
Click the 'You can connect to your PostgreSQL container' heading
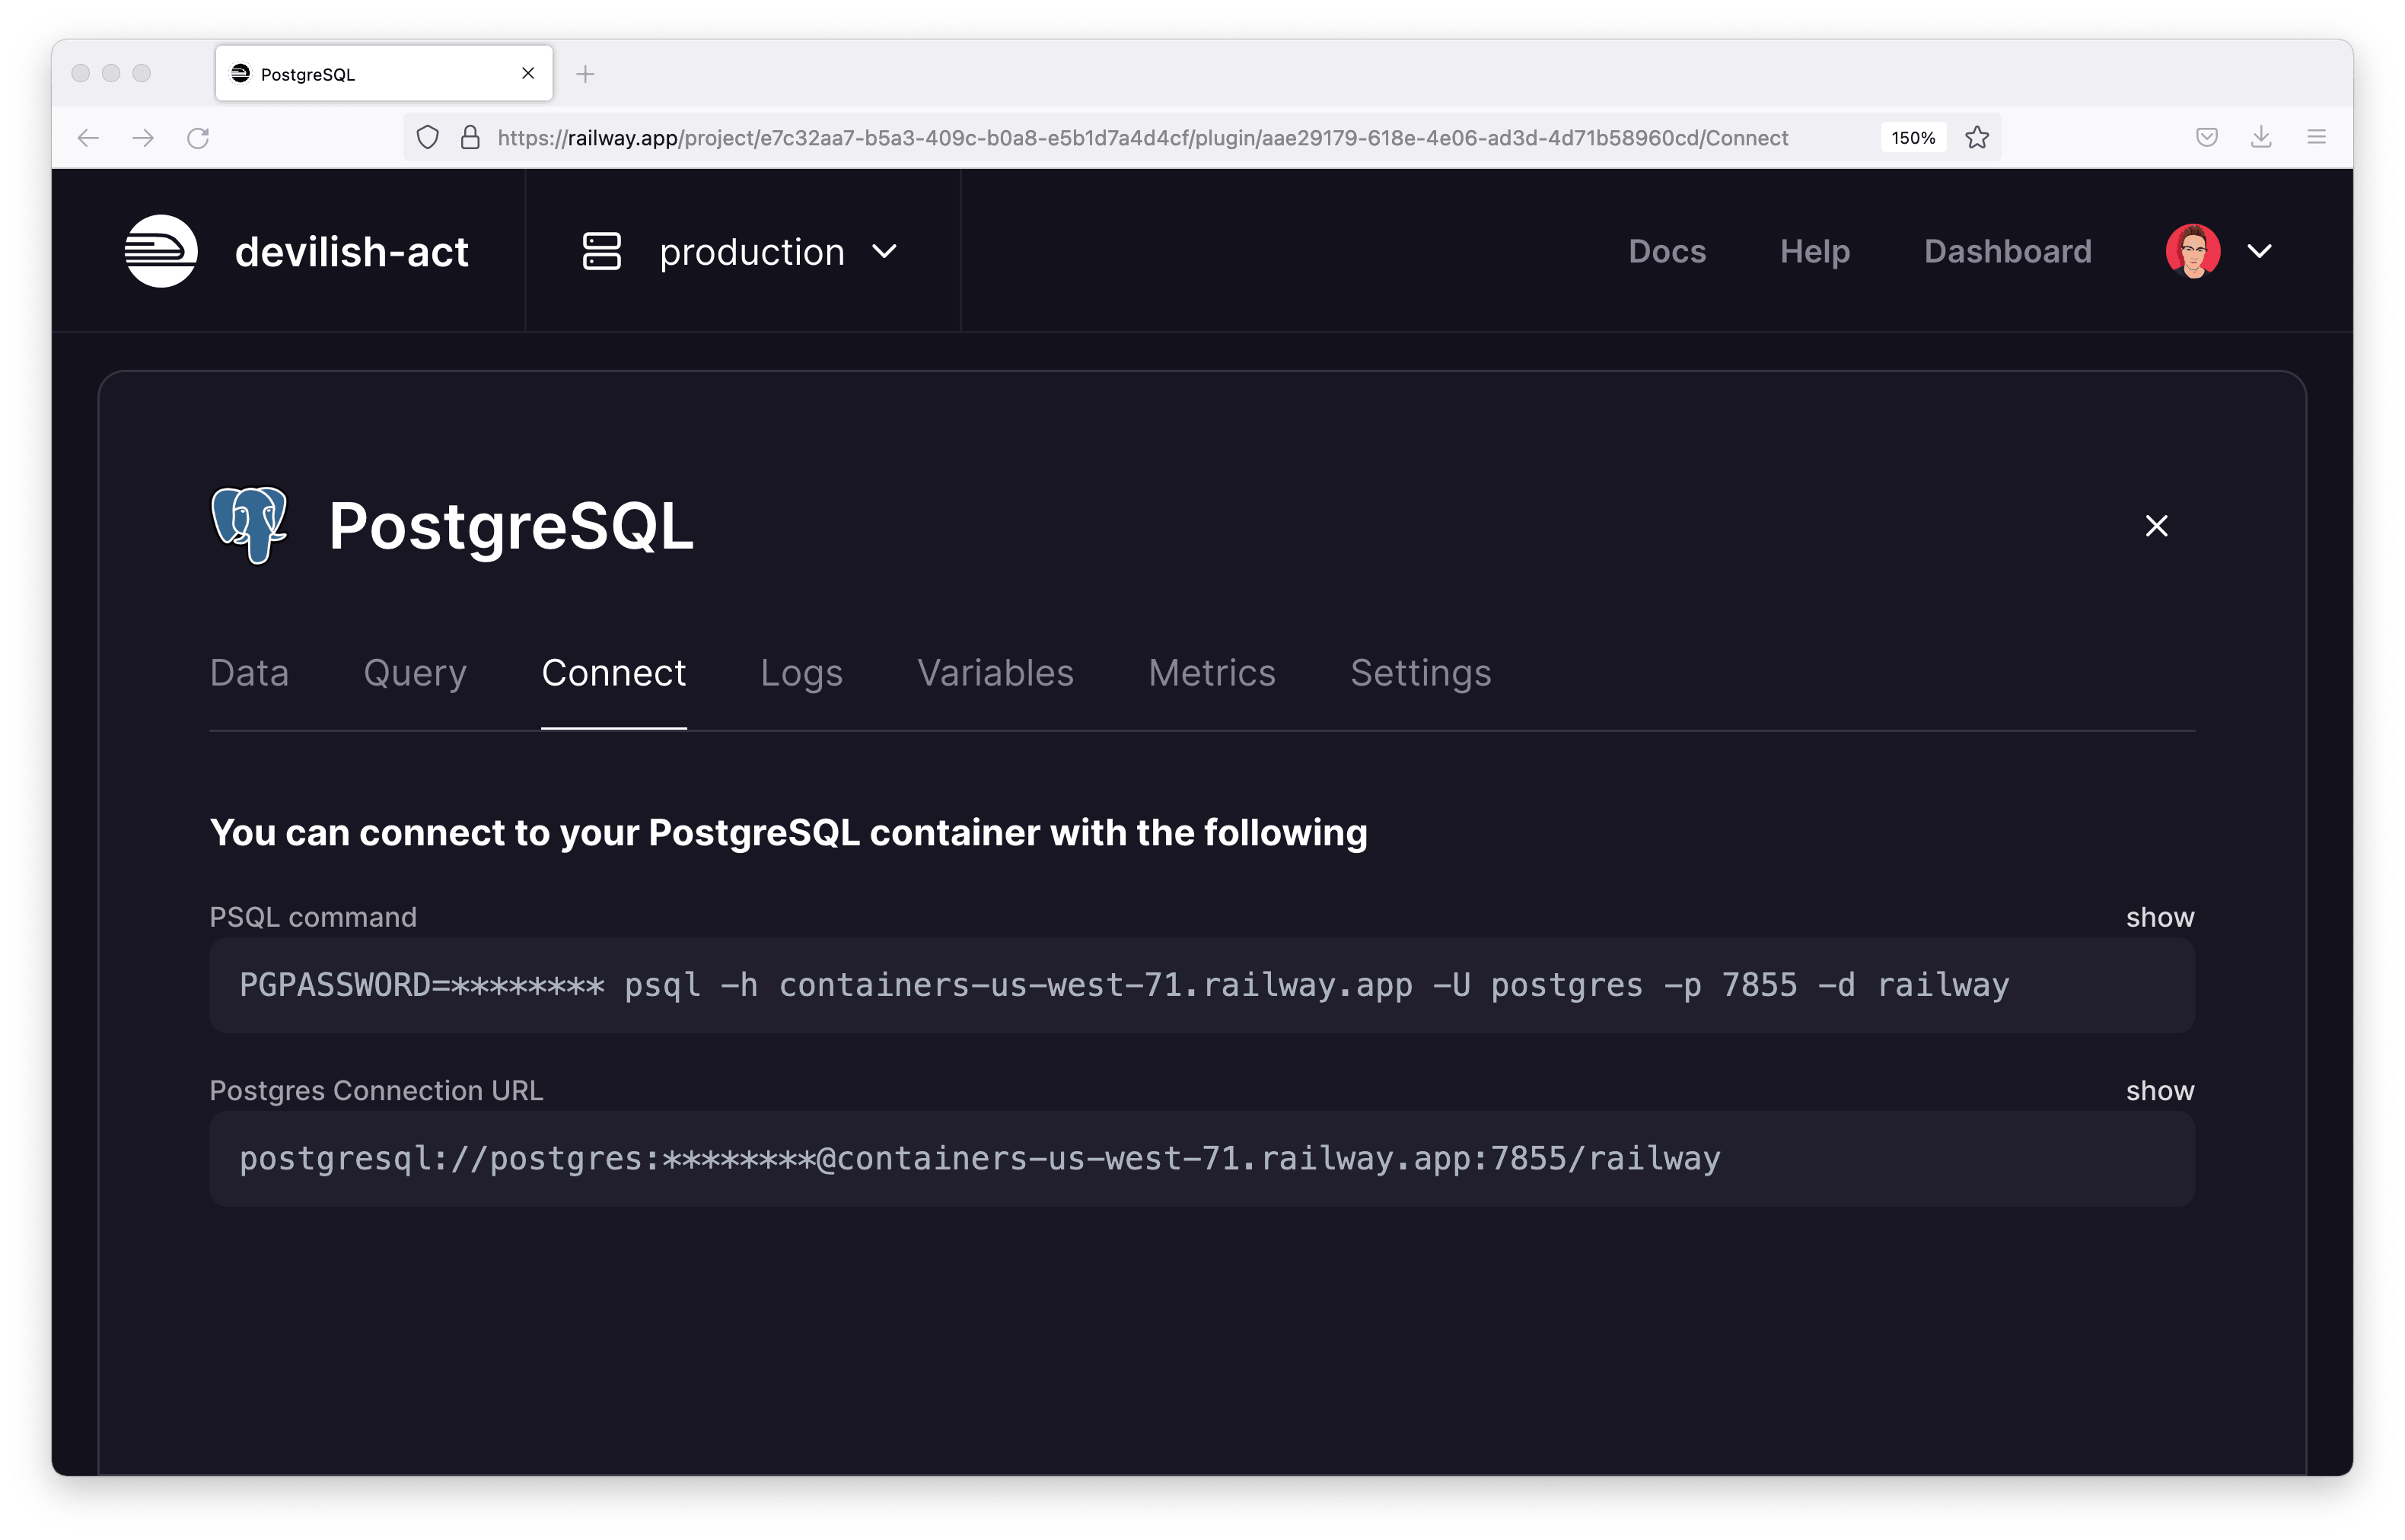788,832
